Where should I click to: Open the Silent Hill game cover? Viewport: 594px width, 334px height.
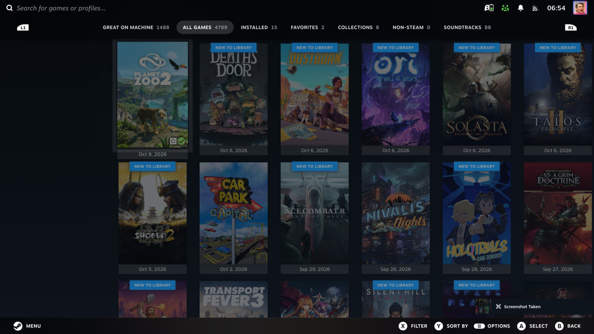pyautogui.click(x=396, y=299)
